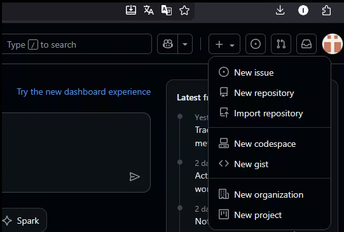
Task: Choose Import repository in the menu
Action: pyautogui.click(x=270, y=113)
